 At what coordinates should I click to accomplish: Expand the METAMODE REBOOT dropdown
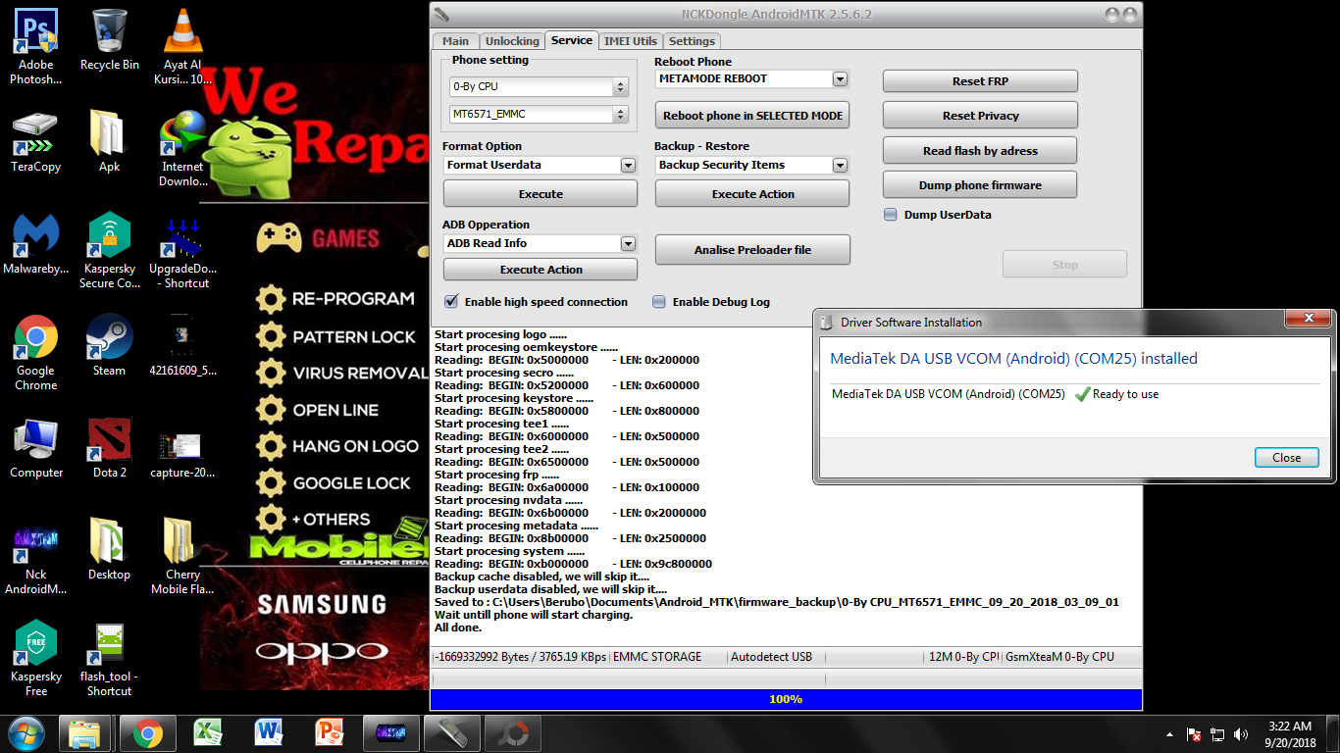click(841, 78)
